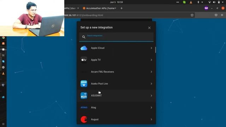The width and height of the screenshot is (226, 127).
Task: Click the VLC cone icon in dock
Action: (x=3, y=73)
